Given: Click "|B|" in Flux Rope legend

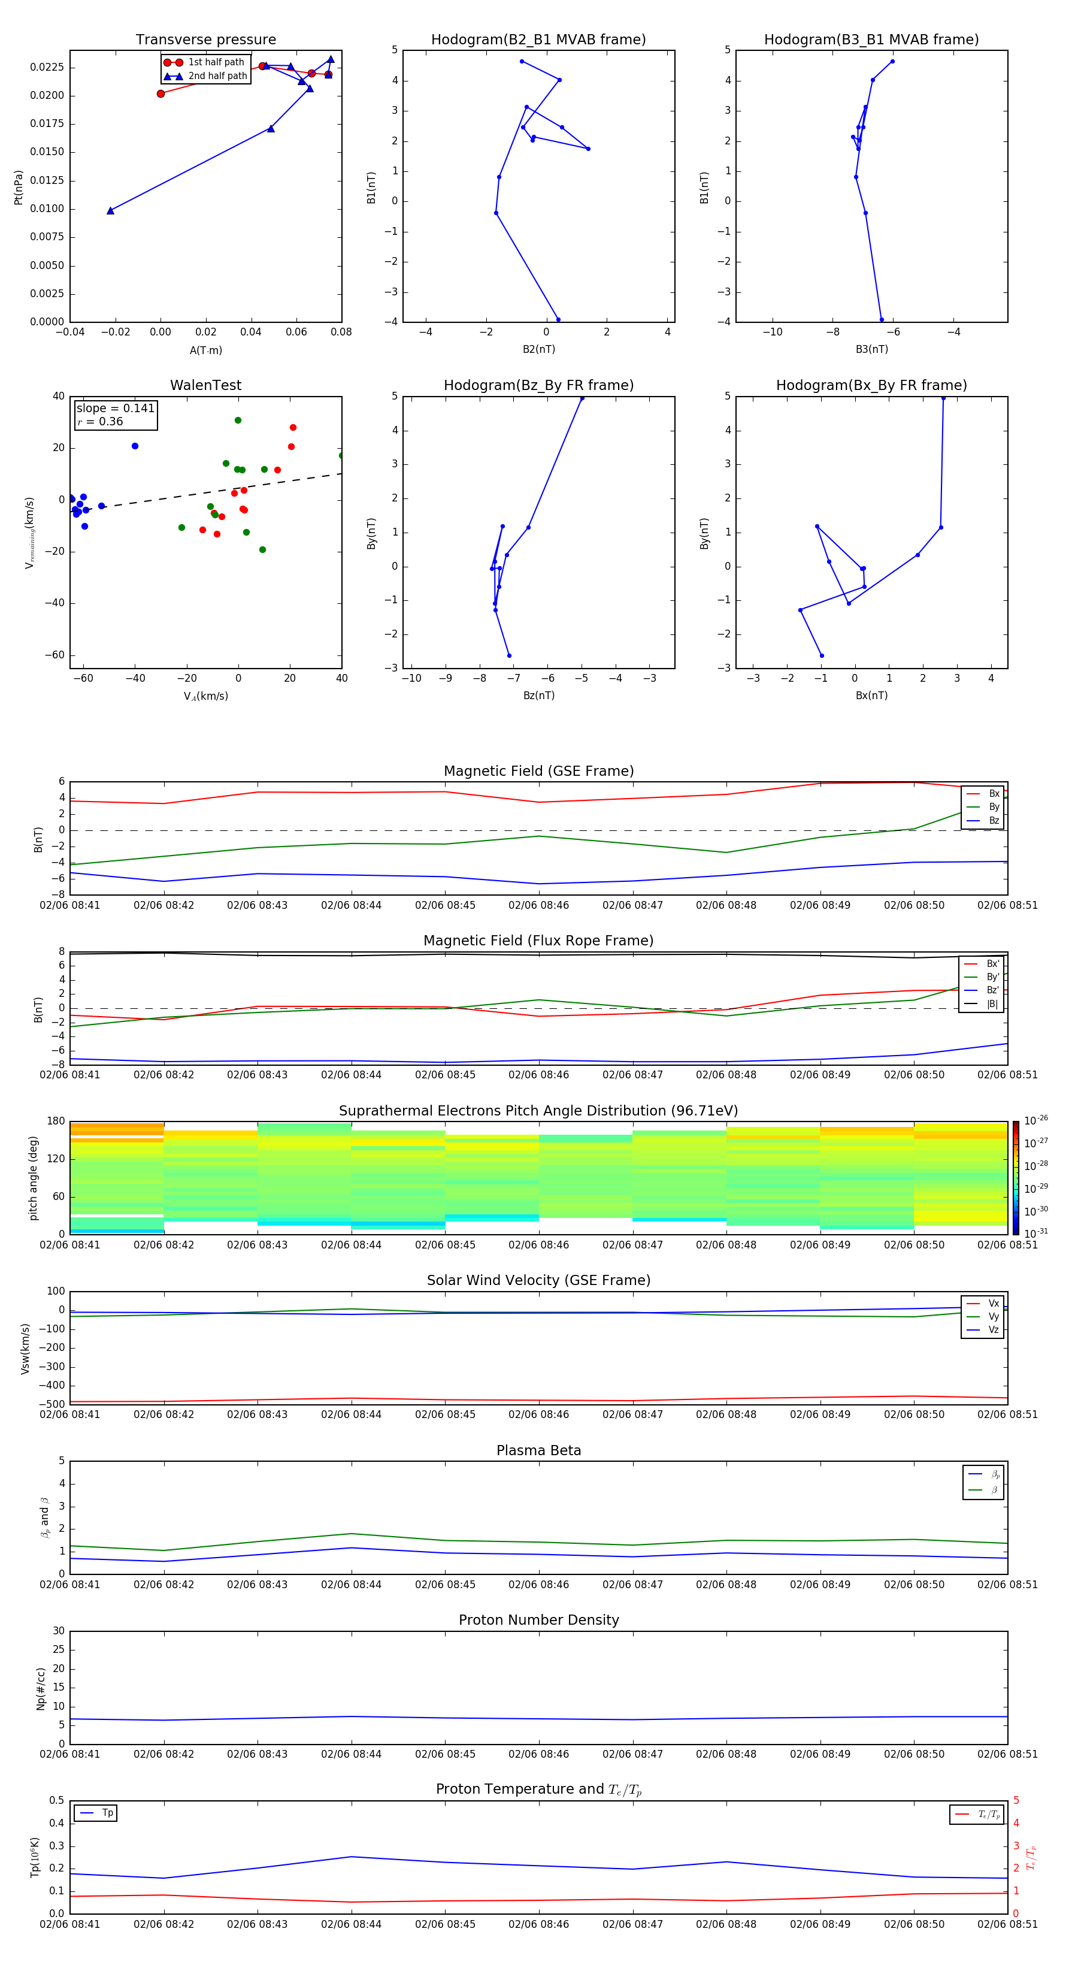Looking at the screenshot, I should [x=982, y=1004].
